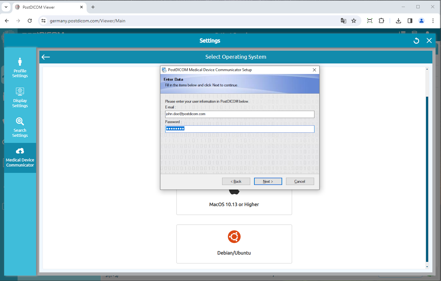Click the browser forward navigation arrow
The image size is (441, 281).
pos(18,21)
